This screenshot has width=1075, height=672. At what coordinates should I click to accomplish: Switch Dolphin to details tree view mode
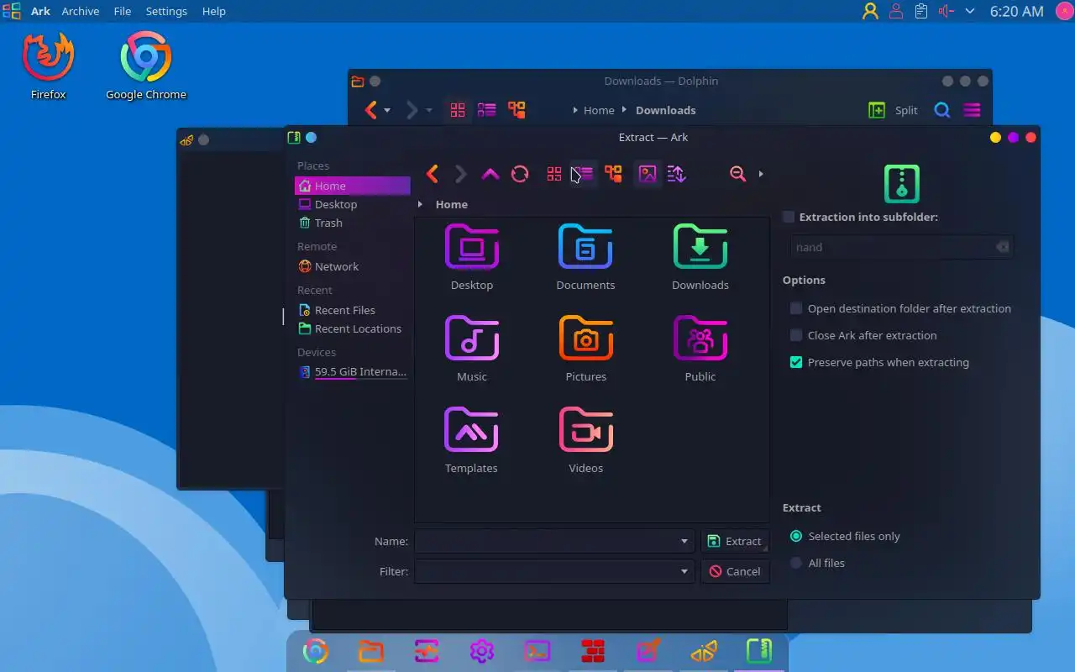517,110
